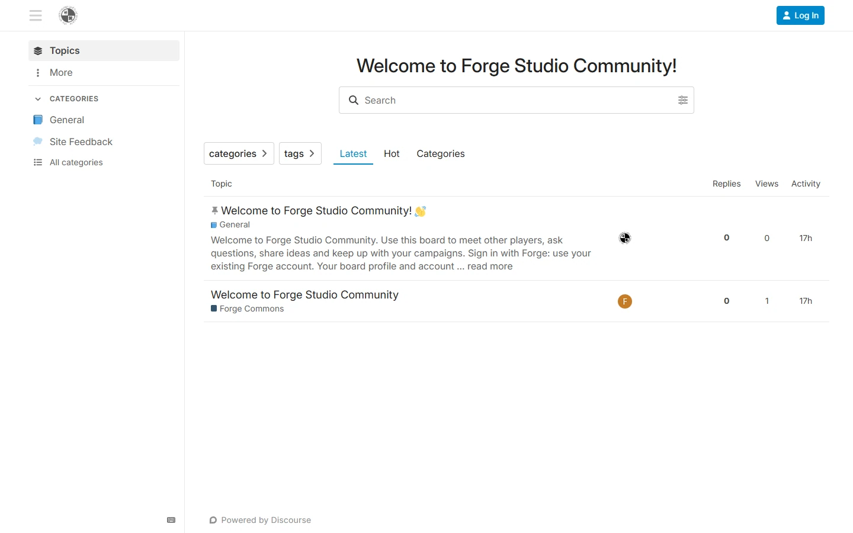The image size is (853, 533).
Task: Open the orange F user avatar
Action: point(625,301)
